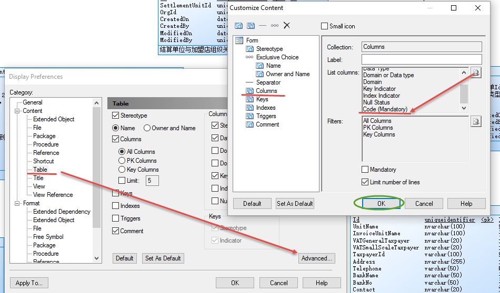Viewport: 500px width, 293px height.
Task: Select Null Status in List columns
Action: click(376, 102)
